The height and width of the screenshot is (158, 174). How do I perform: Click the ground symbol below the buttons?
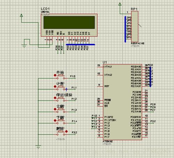pos(38,147)
